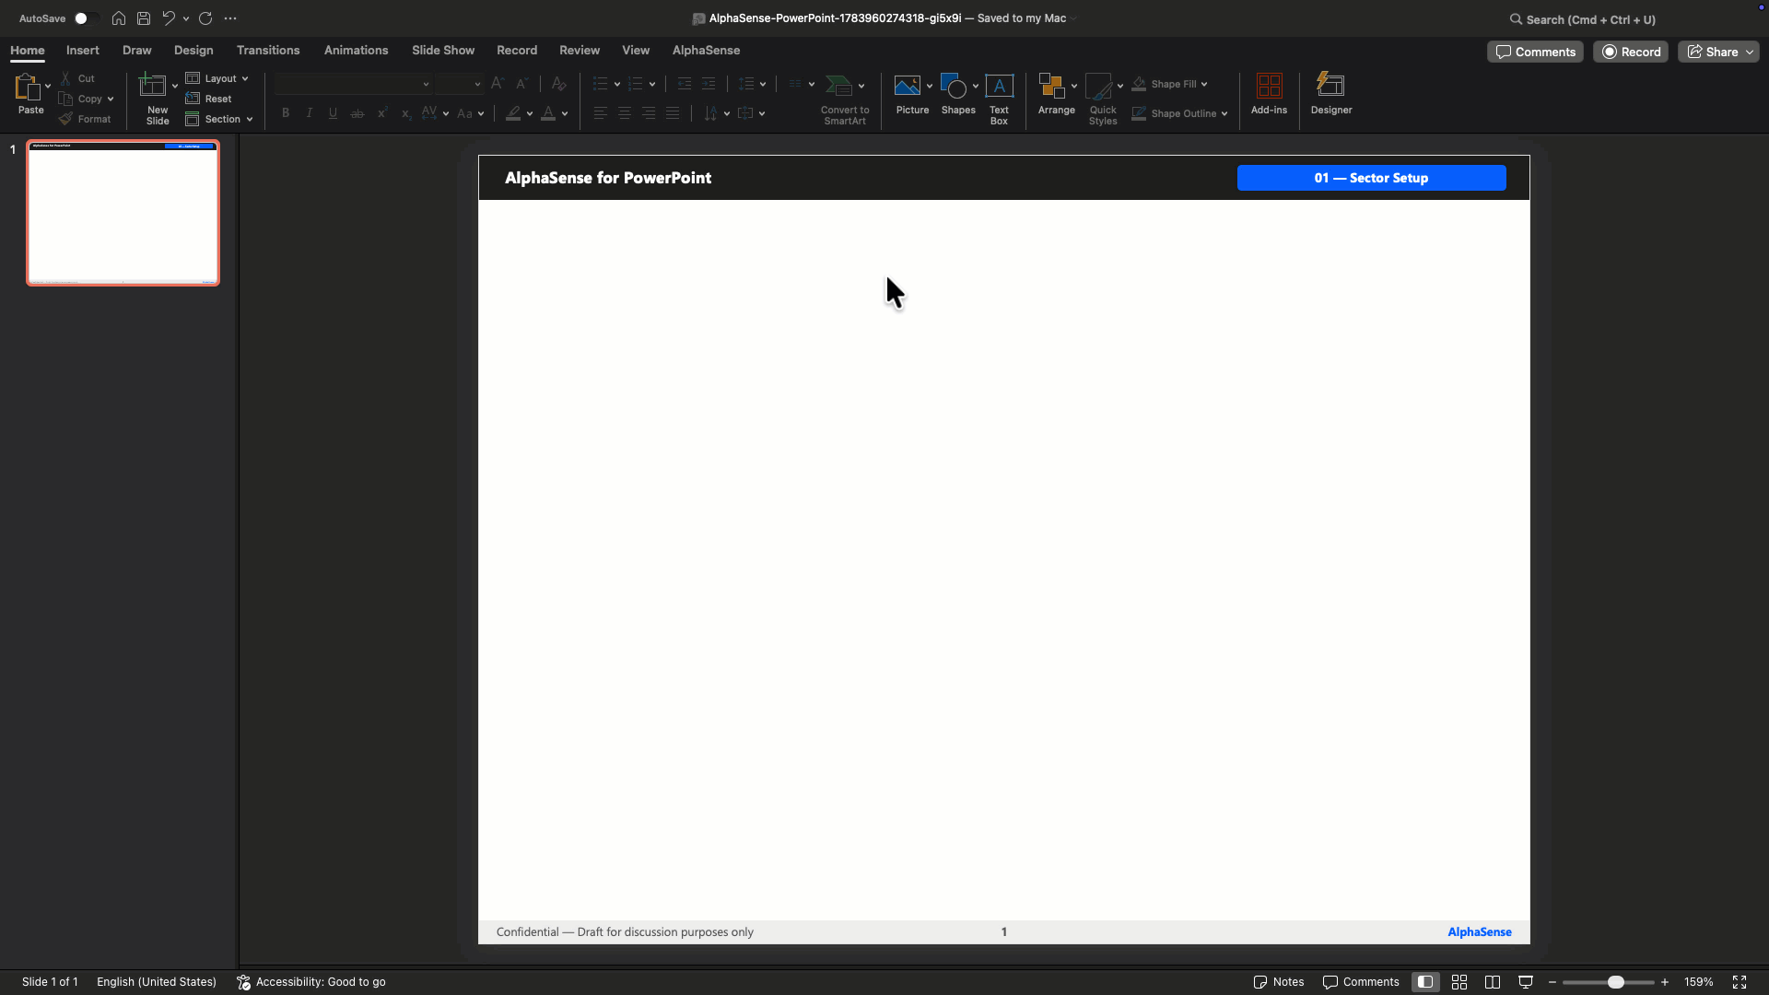Start Slide Show from status bar icon
This screenshot has height=995, width=1769.
coord(1526,982)
